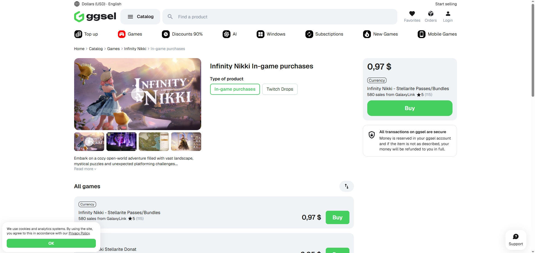Click the Currency tag in listing row
The width and height of the screenshot is (535, 253).
[87, 204]
